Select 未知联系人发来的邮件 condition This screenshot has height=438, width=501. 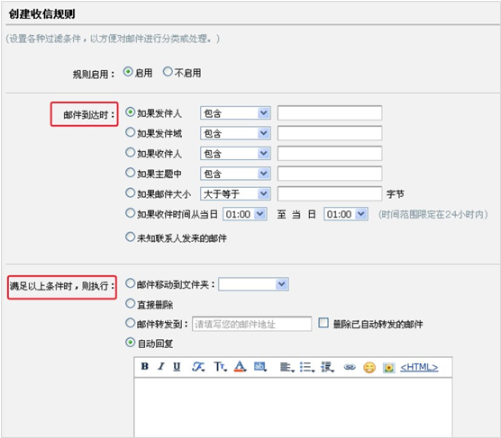click(130, 237)
